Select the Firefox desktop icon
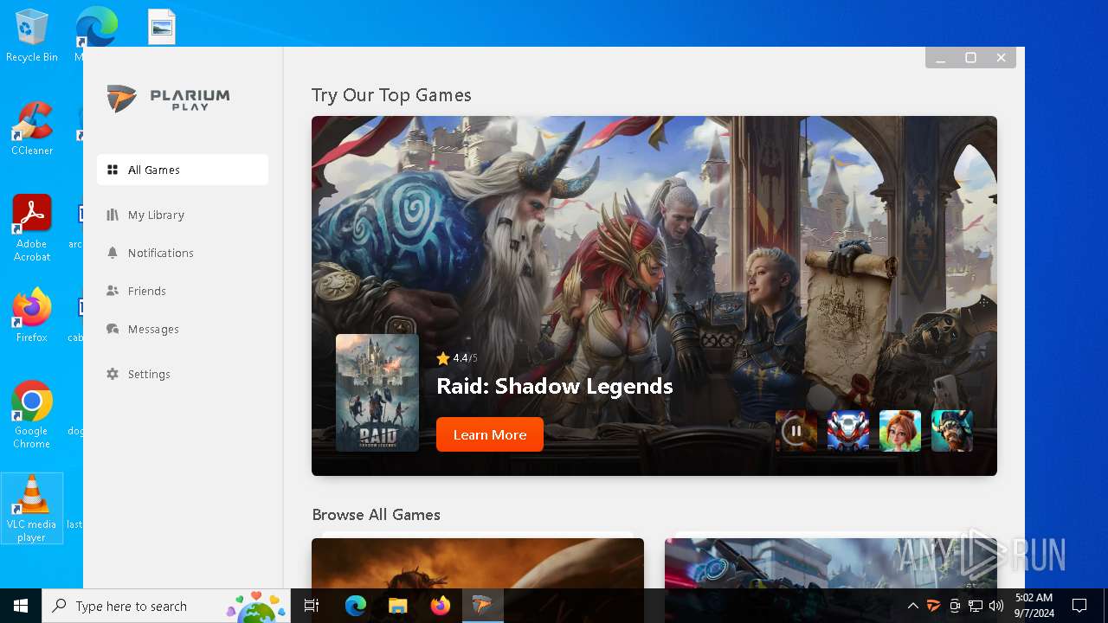1108x623 pixels. click(32, 316)
